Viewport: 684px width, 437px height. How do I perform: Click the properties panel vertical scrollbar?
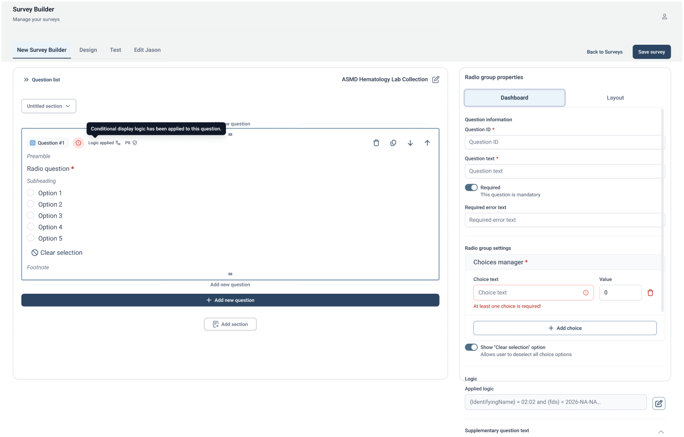[x=663, y=209]
